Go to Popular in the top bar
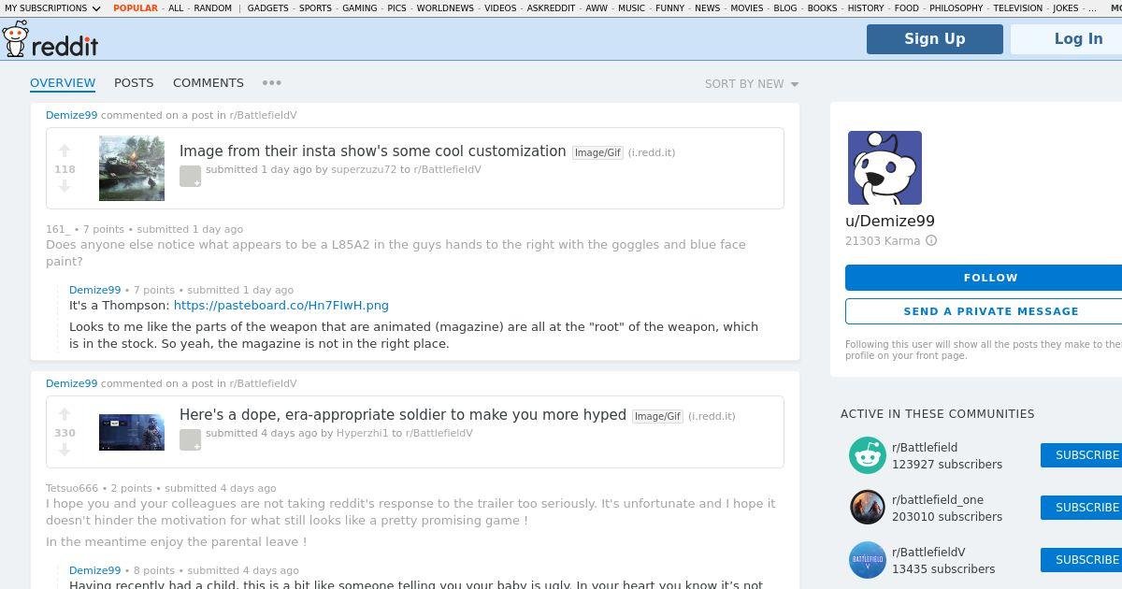Image resolution: width=1122 pixels, height=589 pixels. click(136, 8)
